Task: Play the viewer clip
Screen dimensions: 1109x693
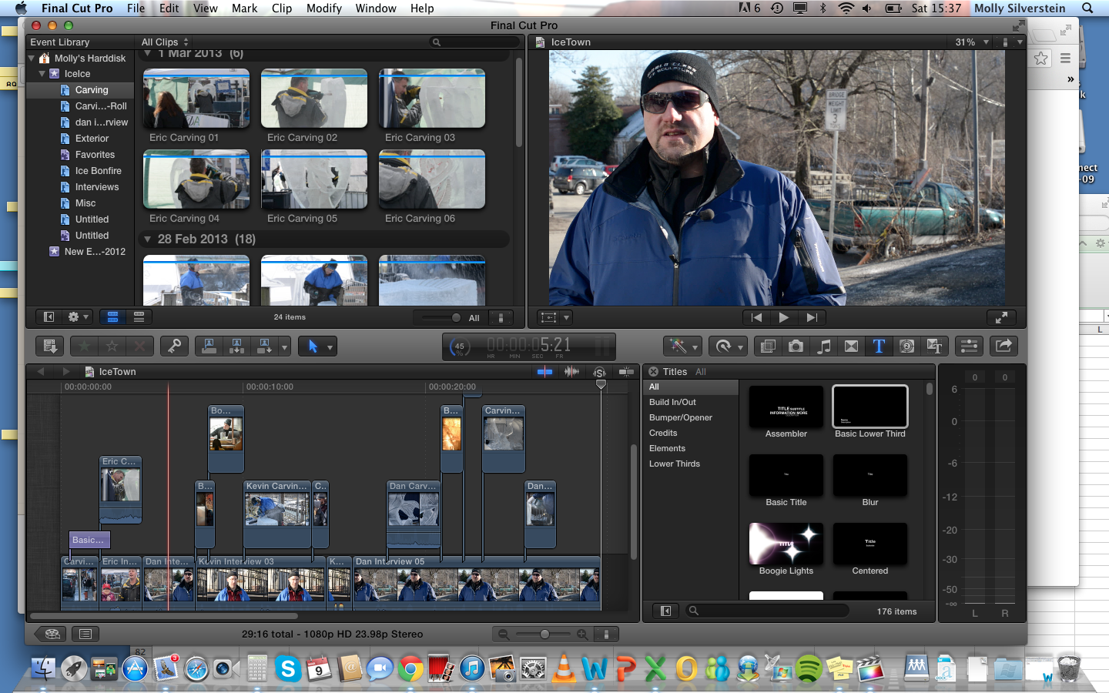Action: [783, 317]
